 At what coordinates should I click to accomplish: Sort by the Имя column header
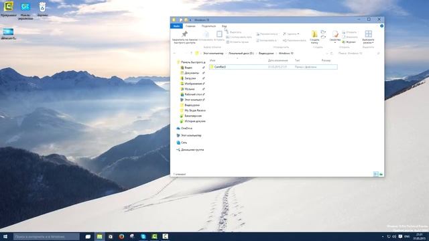click(212, 60)
